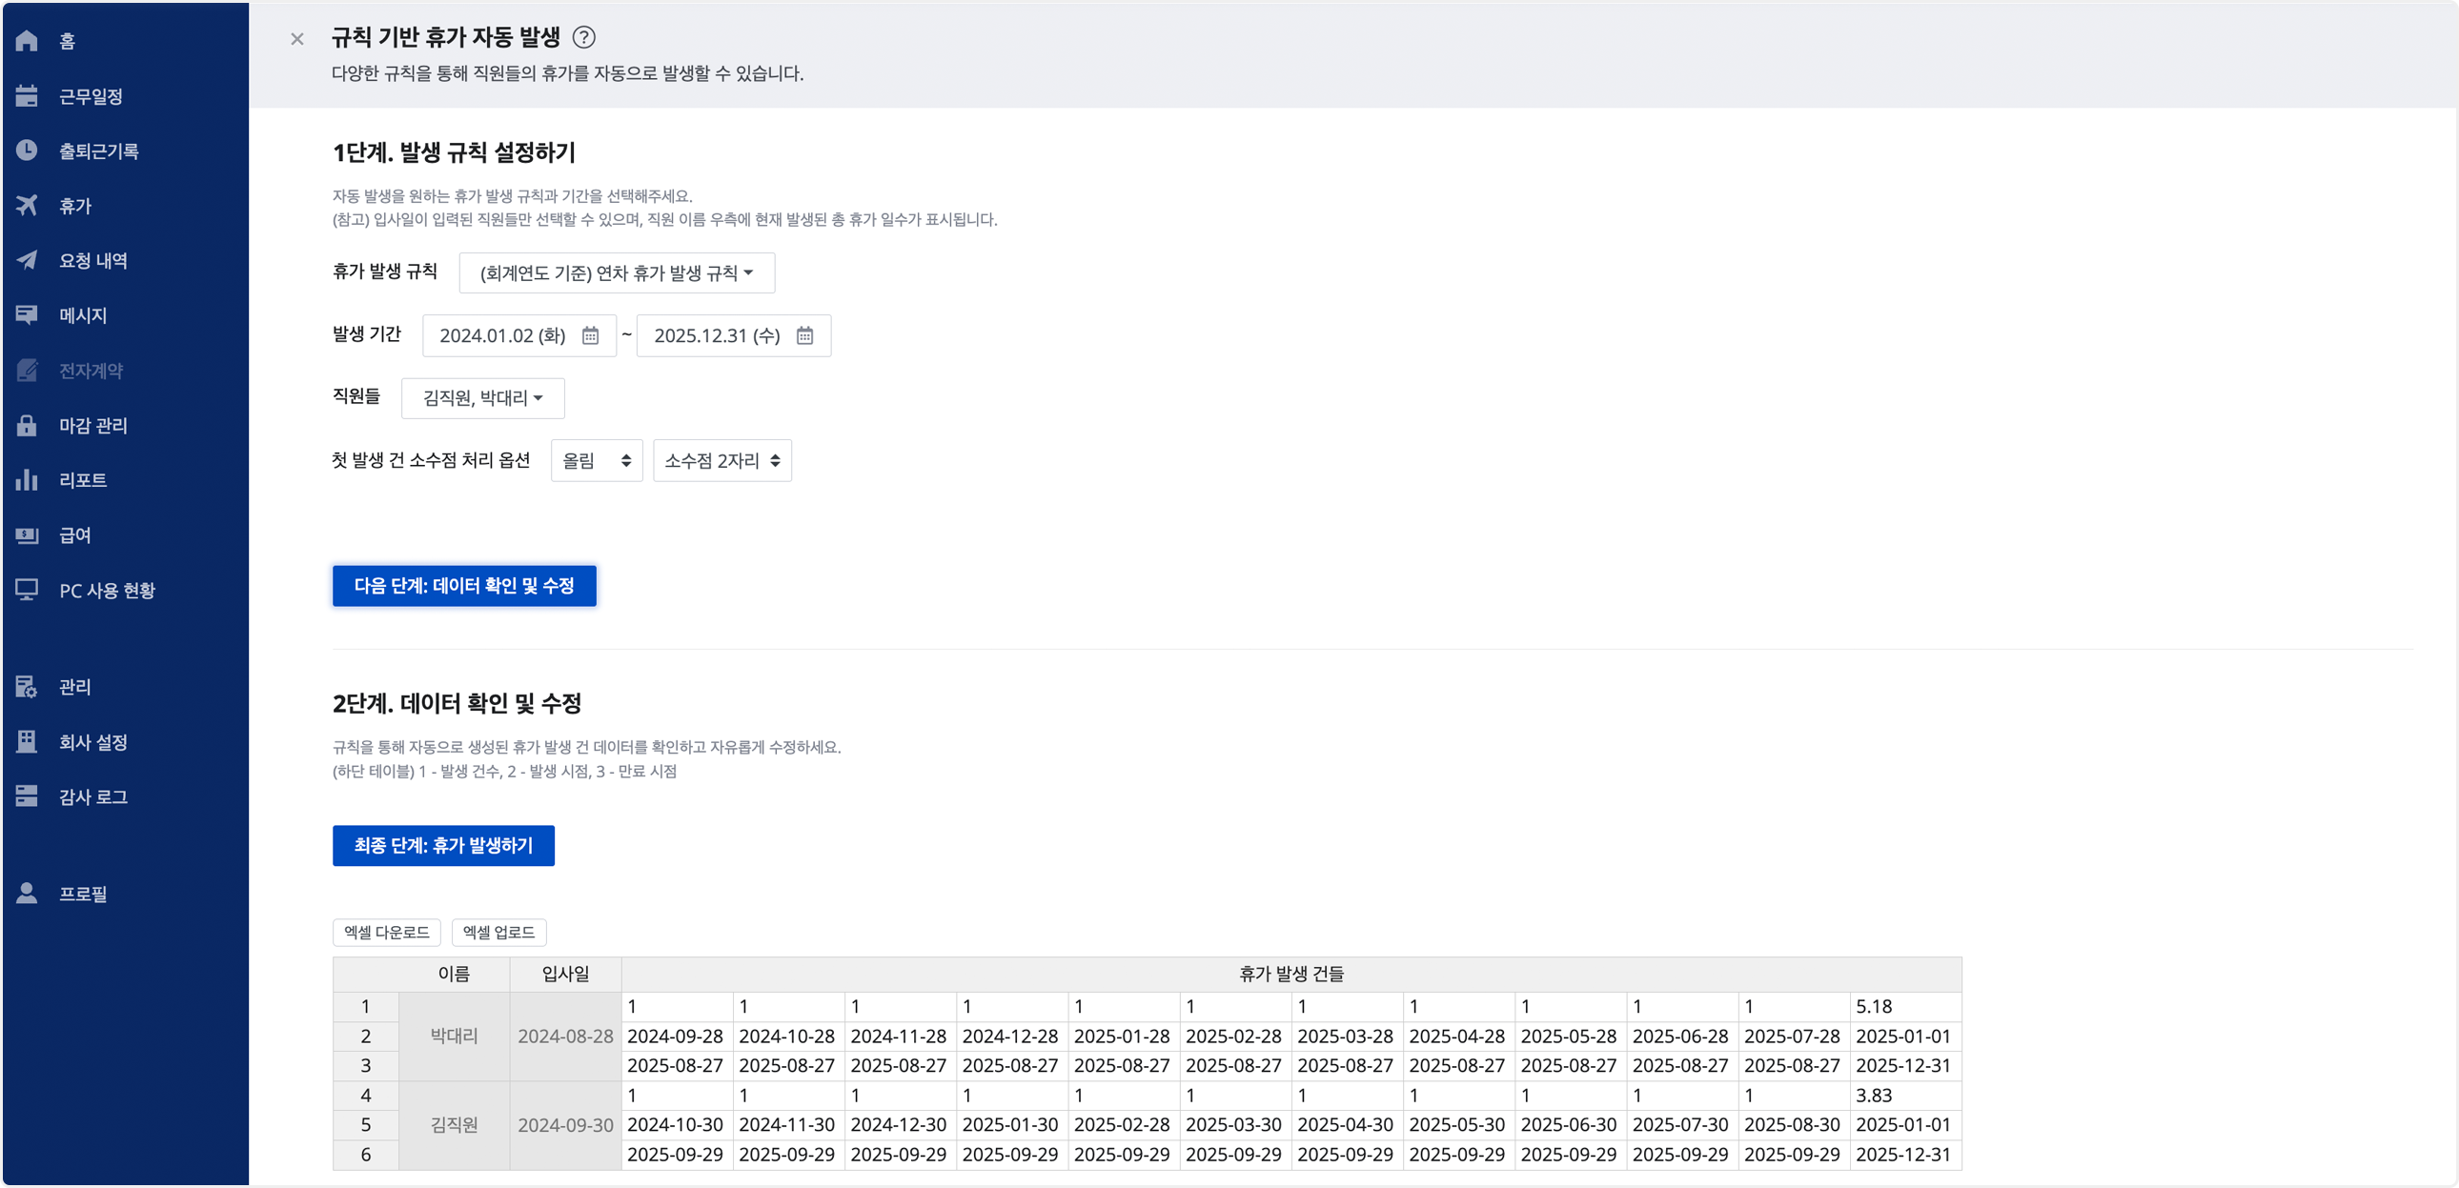
Task: Click 최종 단계: 휴가 발생하기 button
Action: coord(443,845)
